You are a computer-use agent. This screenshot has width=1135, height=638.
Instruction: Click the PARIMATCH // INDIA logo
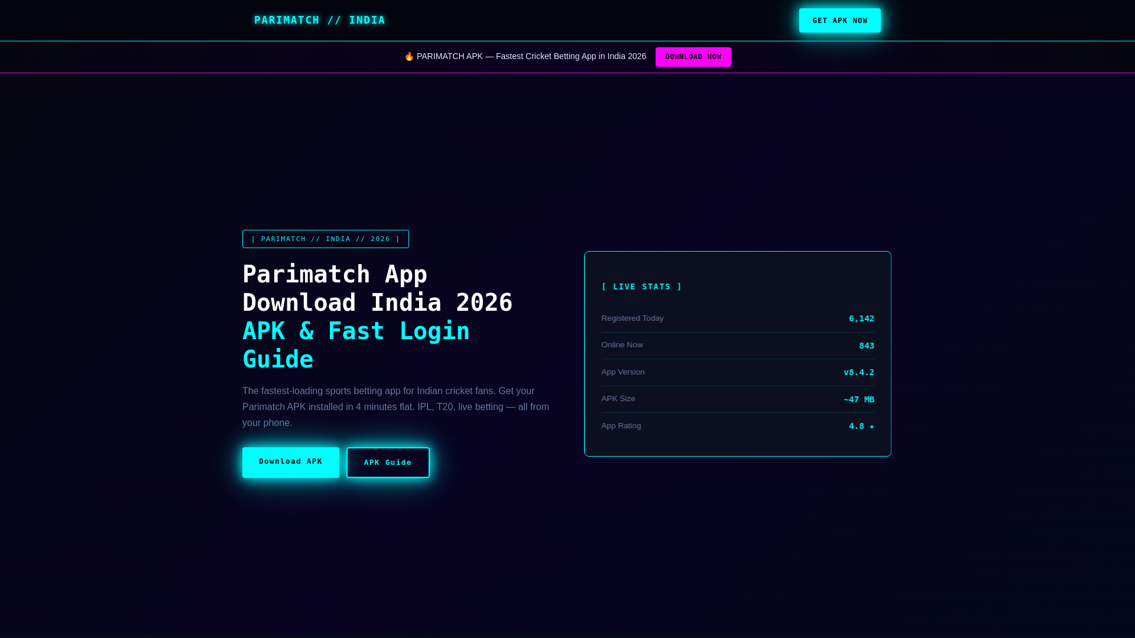point(319,20)
